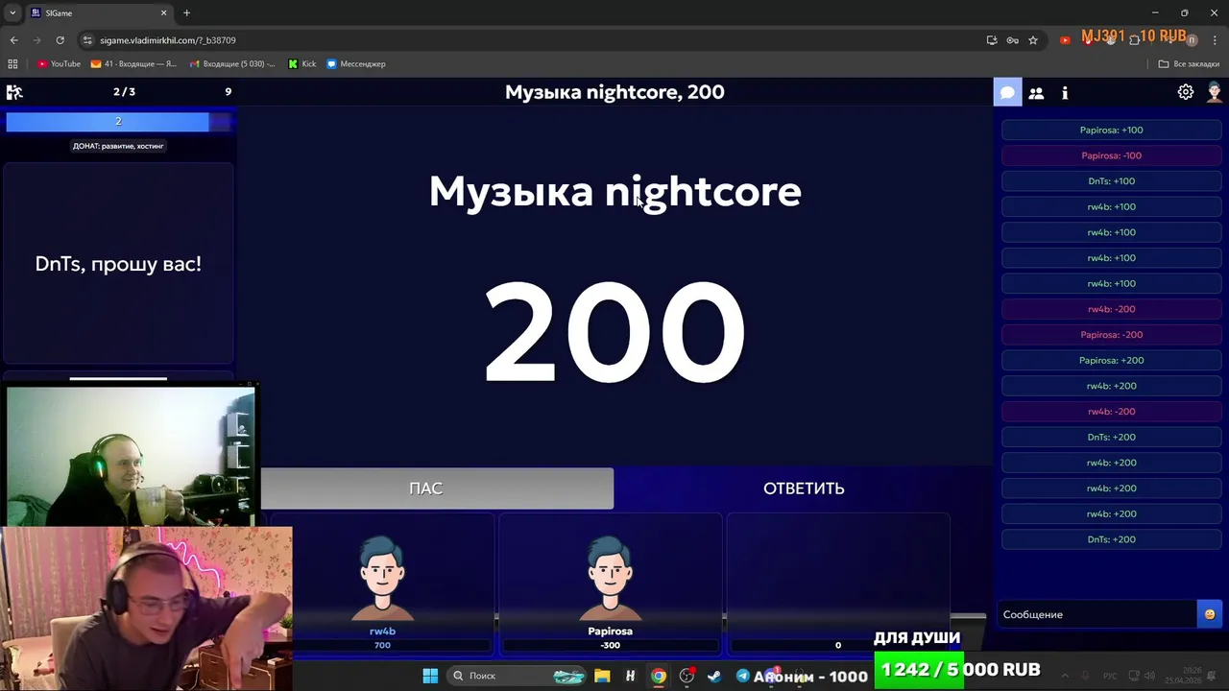This screenshot has width=1229, height=691.
Task: Go back to previous page
Action: [x=13, y=40]
